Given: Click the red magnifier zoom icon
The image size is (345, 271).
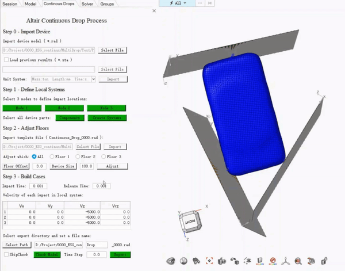Looking at the screenshot, I should [298, 261].
